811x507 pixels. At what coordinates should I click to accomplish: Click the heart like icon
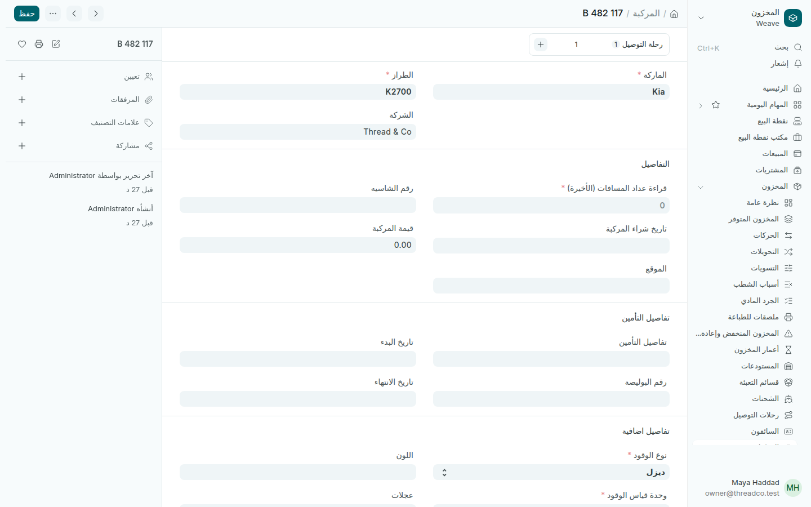tap(22, 44)
